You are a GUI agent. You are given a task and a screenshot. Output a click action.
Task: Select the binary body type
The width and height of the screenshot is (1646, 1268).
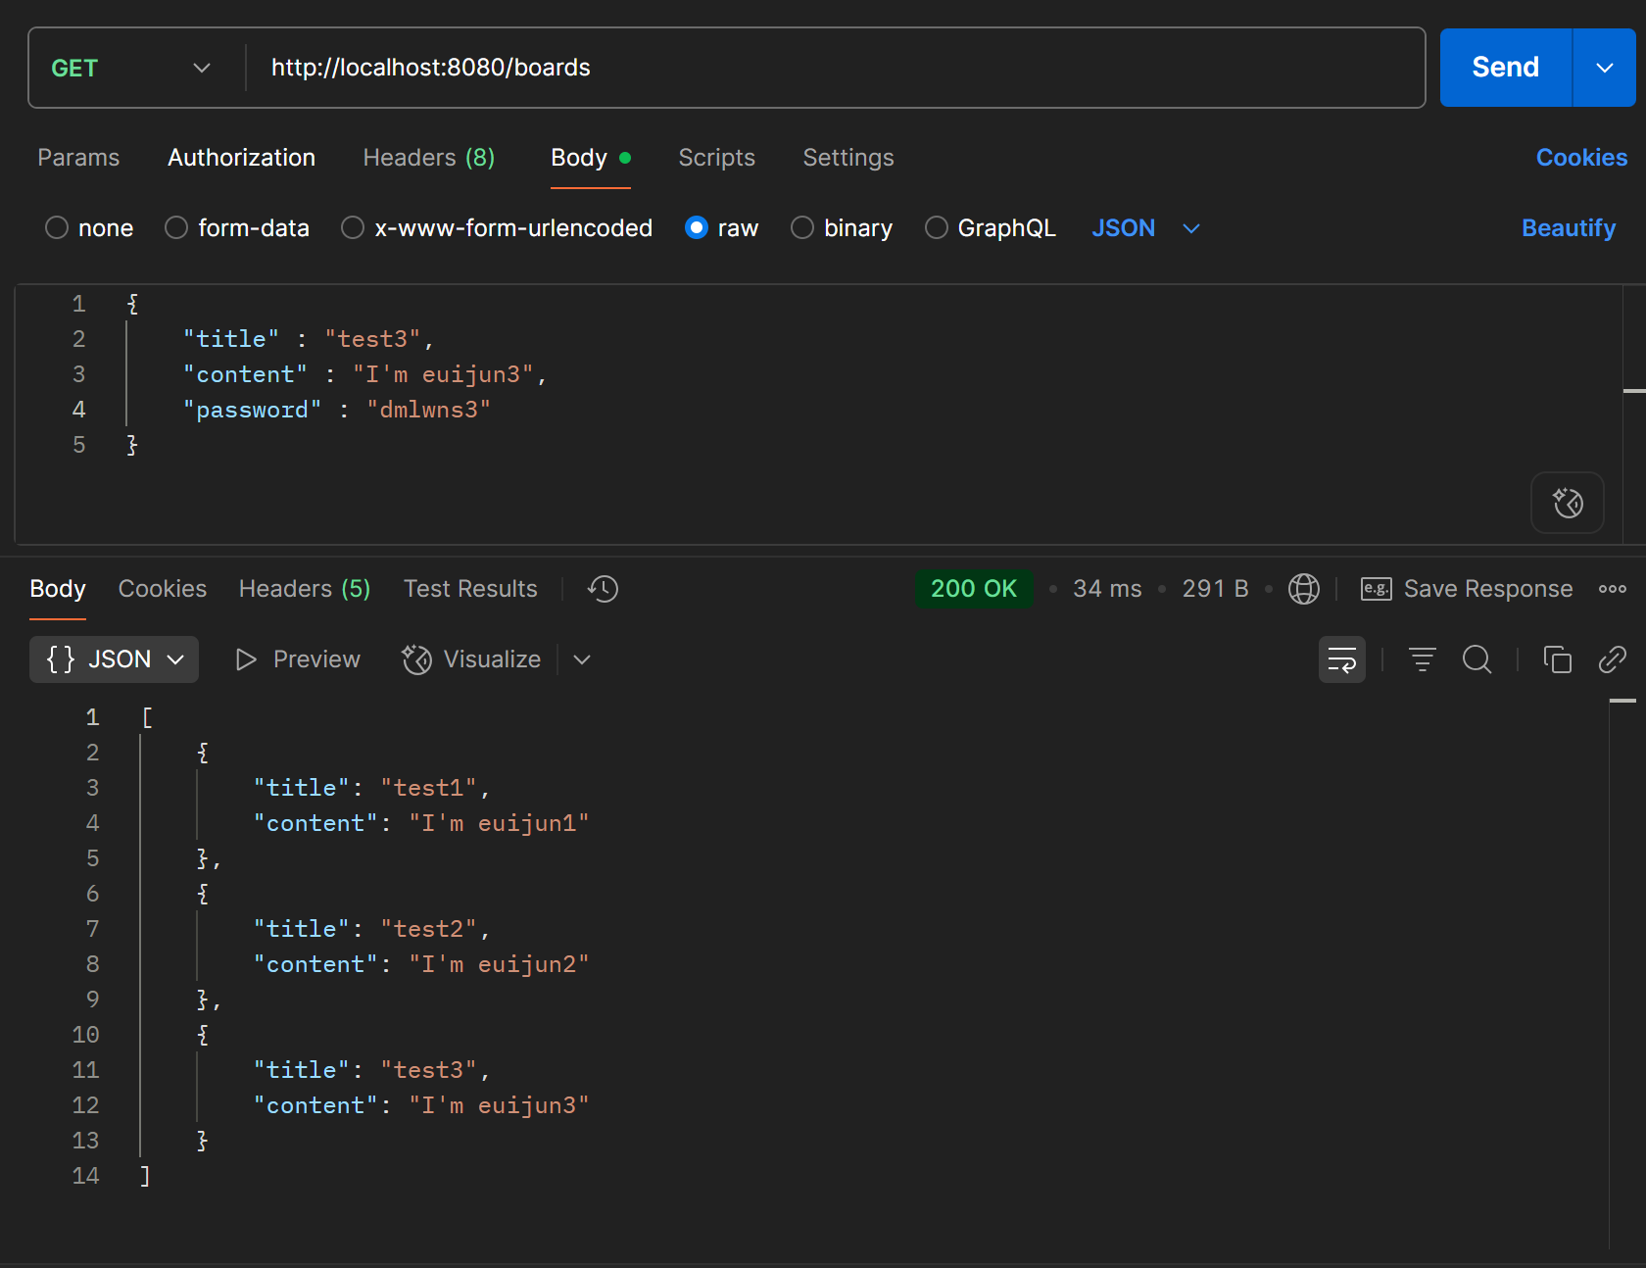click(x=802, y=228)
